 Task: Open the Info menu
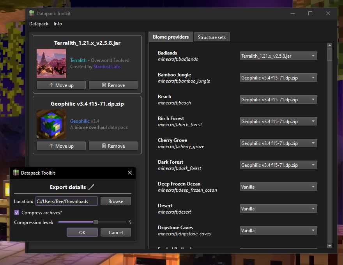[x=58, y=24]
